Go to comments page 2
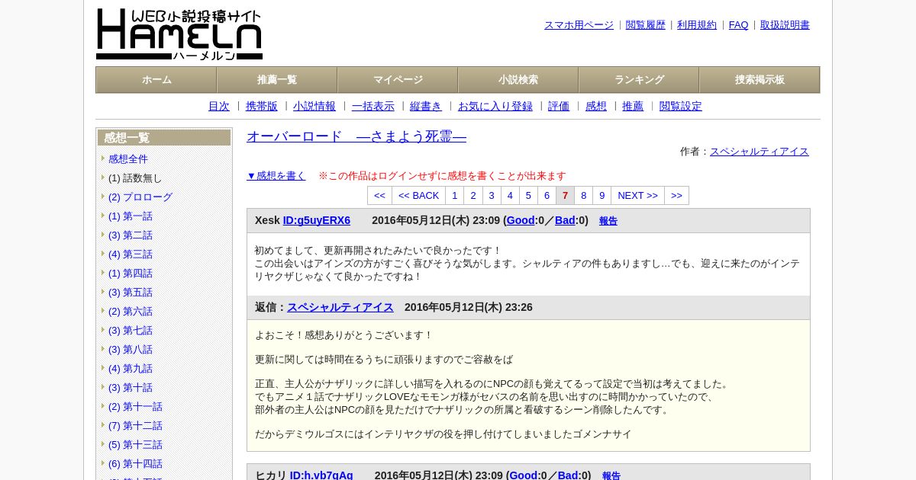The height and width of the screenshot is (480, 916). (473, 196)
